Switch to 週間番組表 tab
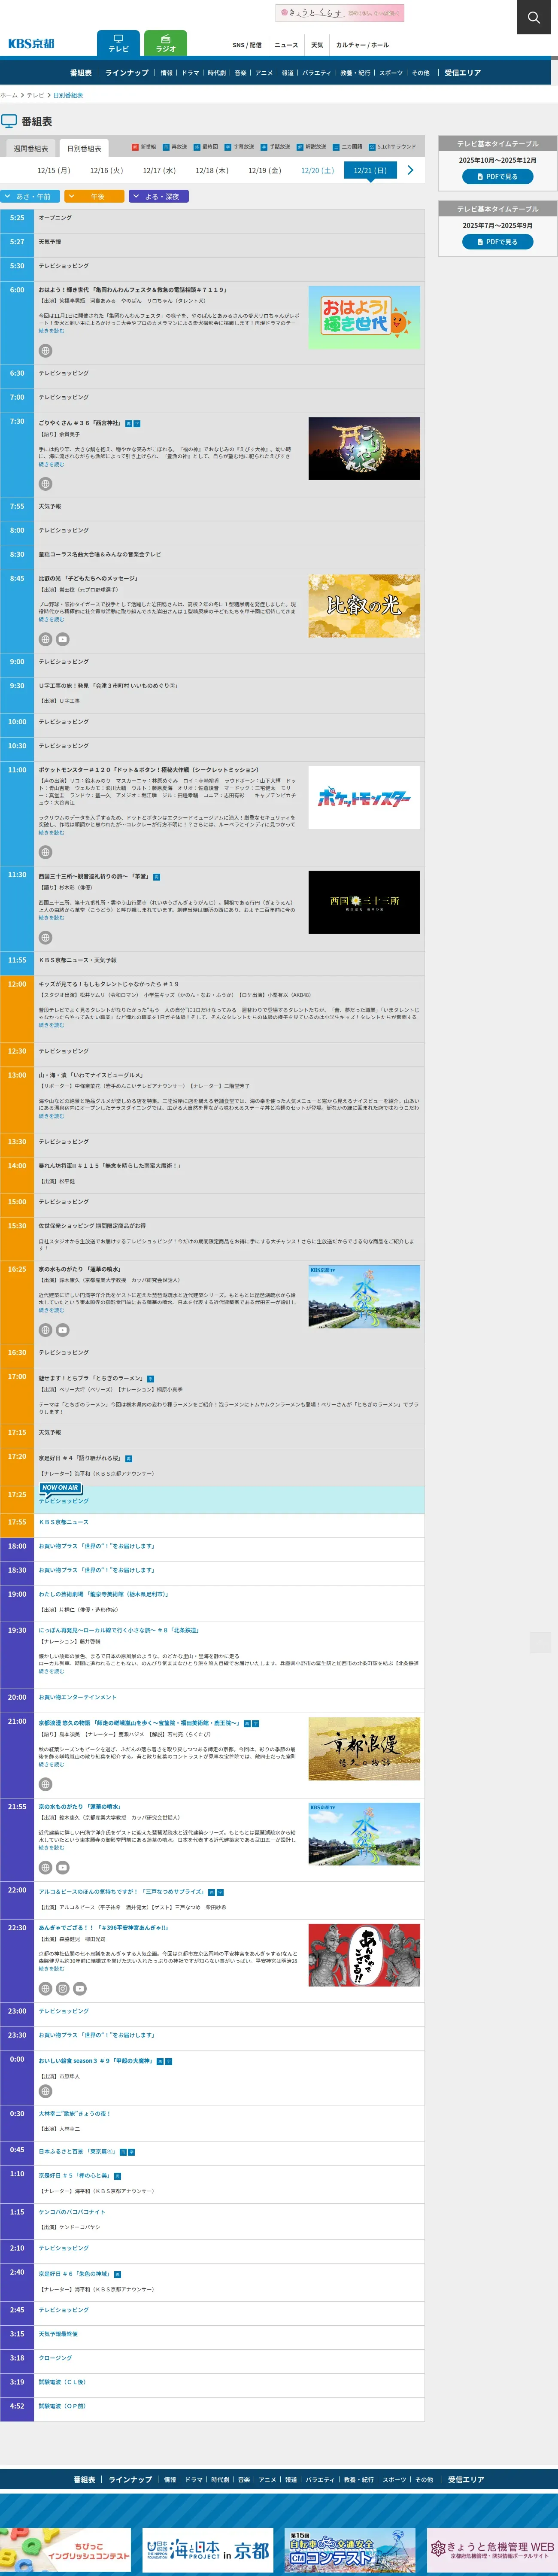The height and width of the screenshot is (2576, 558). (x=30, y=148)
